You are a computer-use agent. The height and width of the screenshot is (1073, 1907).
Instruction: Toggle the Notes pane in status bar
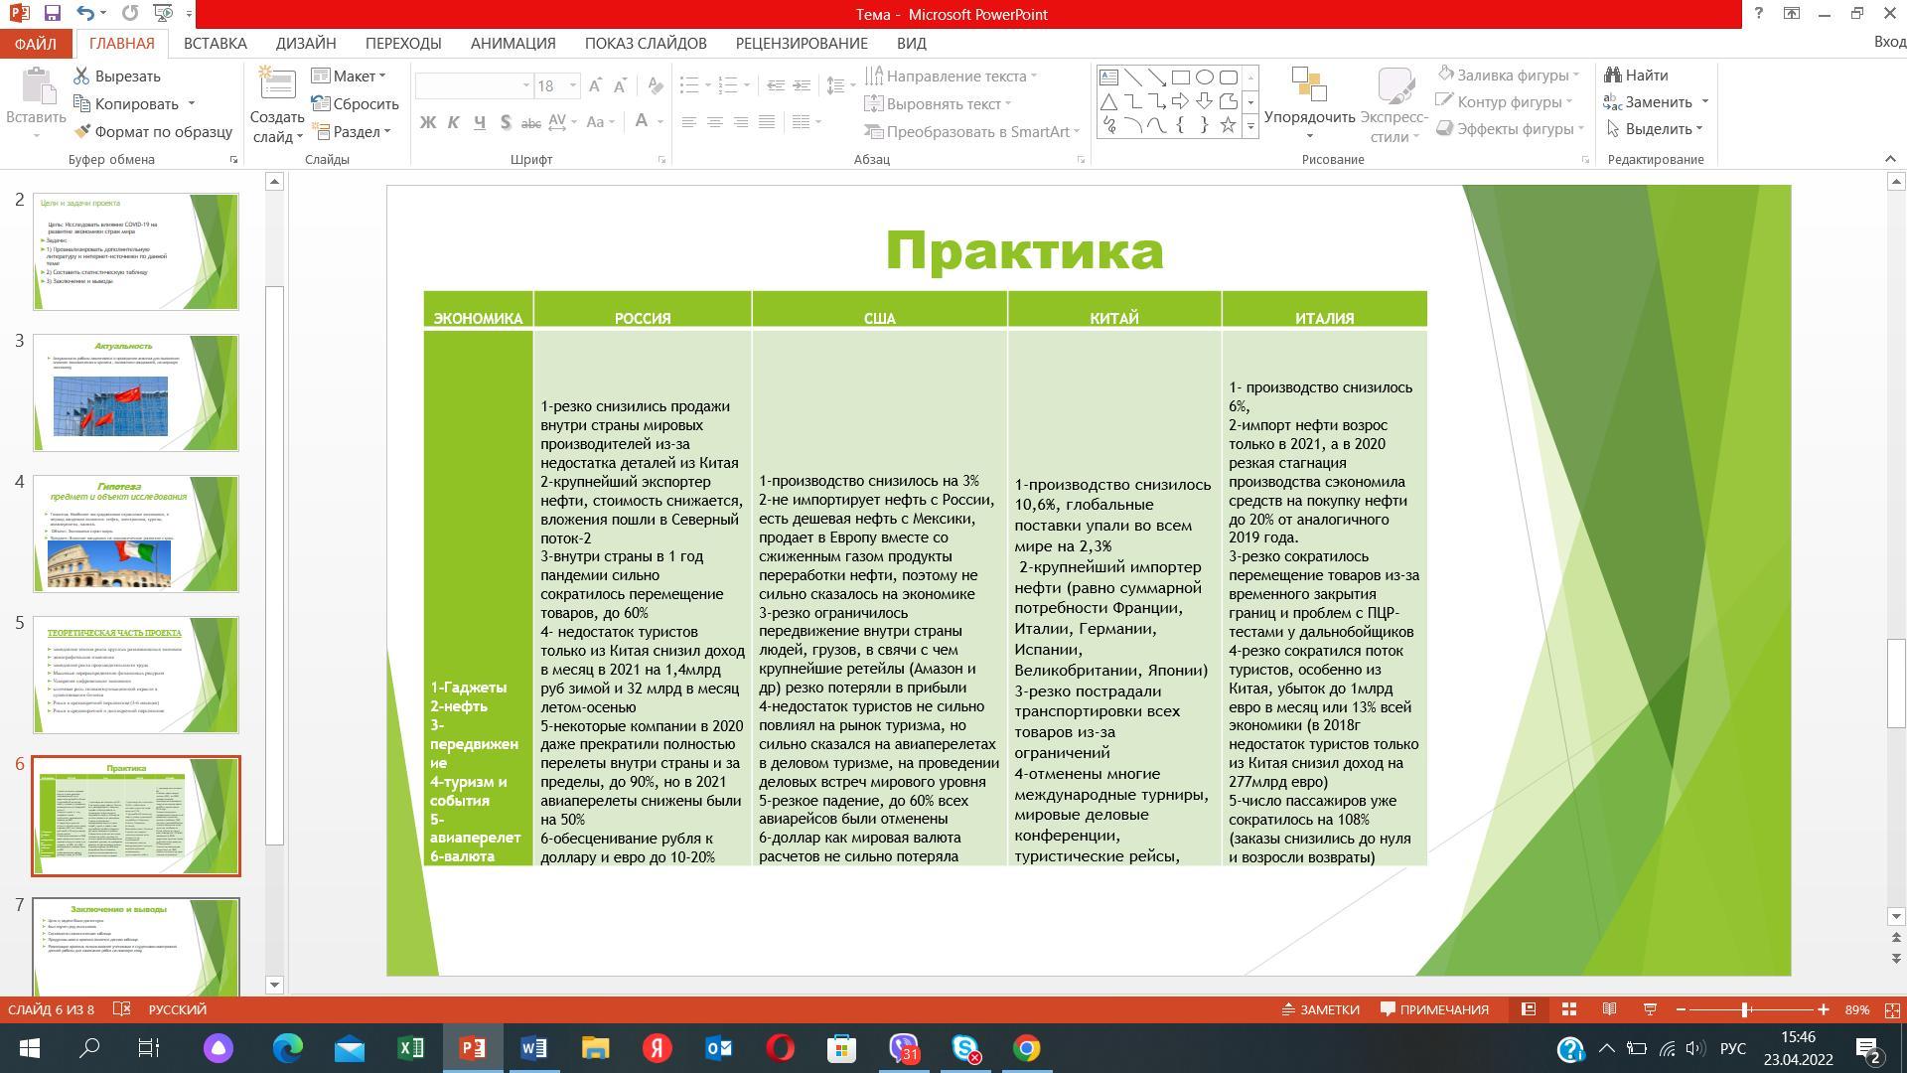(1320, 1009)
